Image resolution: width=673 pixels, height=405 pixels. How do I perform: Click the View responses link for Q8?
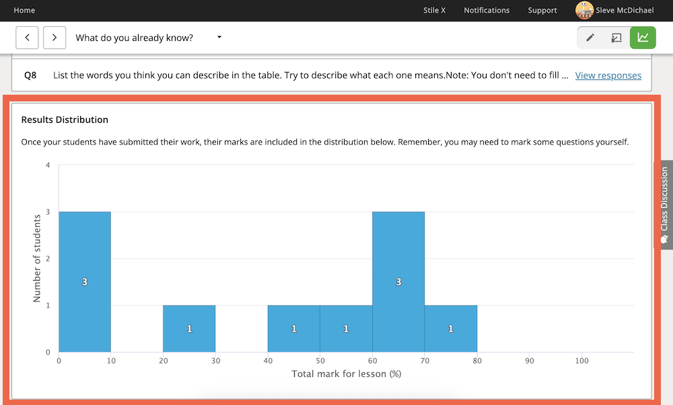tap(608, 75)
